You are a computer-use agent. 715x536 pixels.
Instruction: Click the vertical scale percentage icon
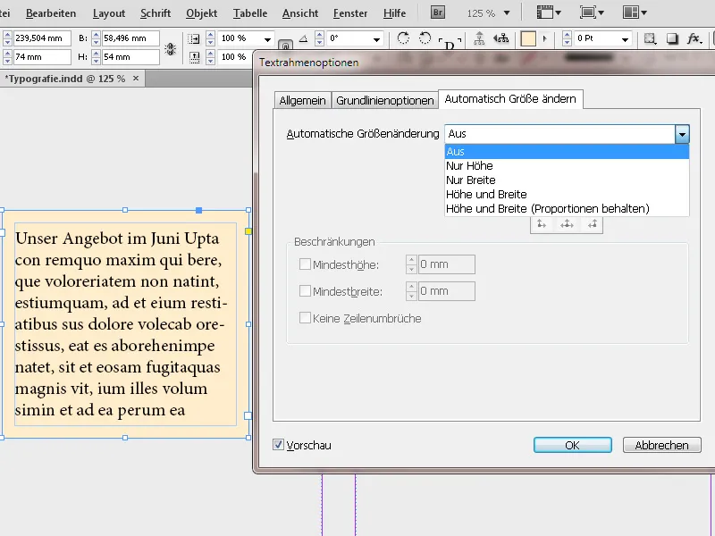[194, 57]
